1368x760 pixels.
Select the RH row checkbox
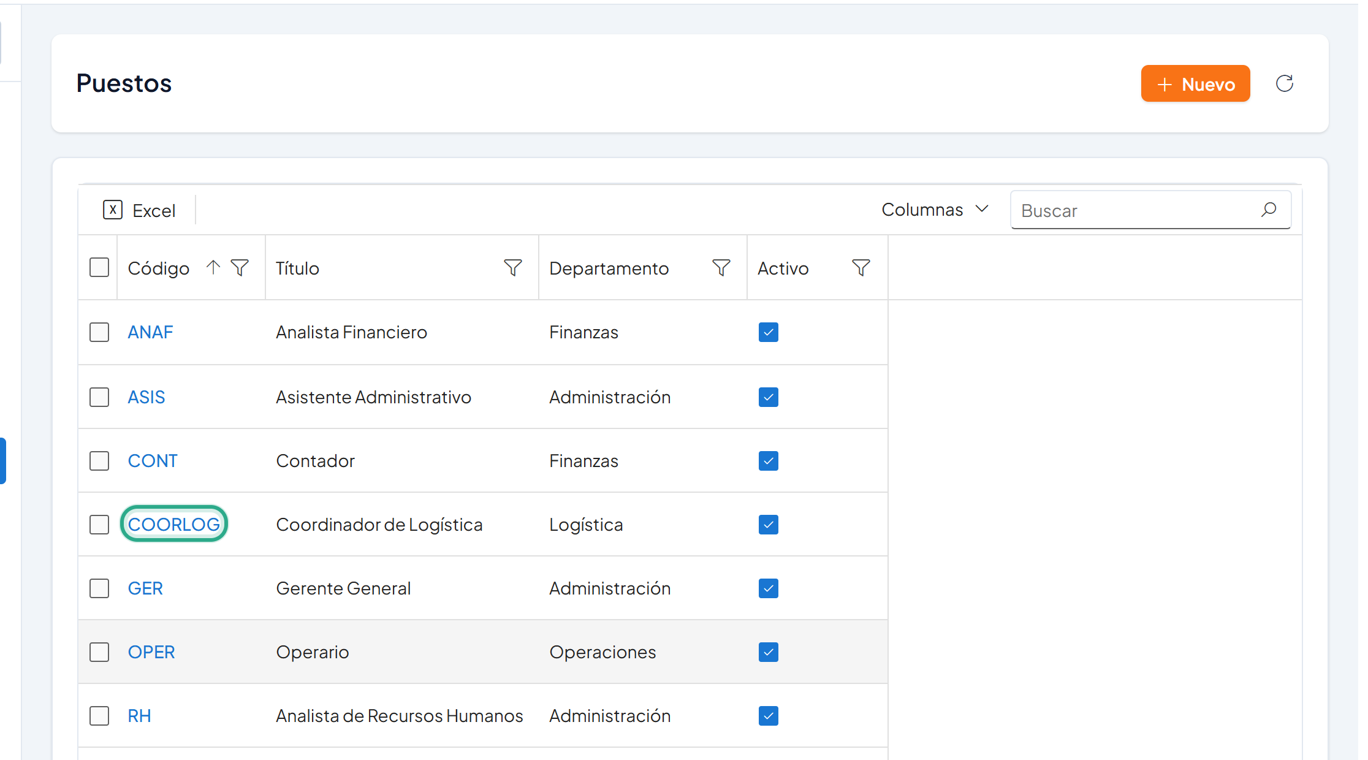(x=99, y=716)
